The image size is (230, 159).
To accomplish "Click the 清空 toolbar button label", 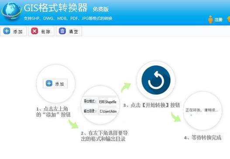I will point(73,31).
